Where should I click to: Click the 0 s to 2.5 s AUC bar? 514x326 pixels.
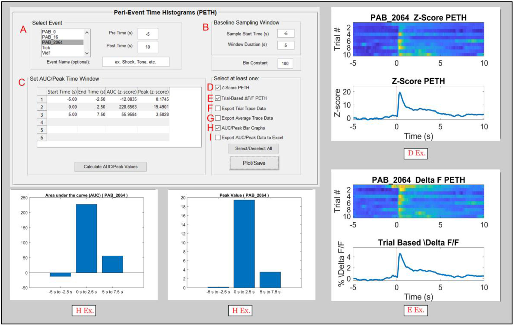pyautogui.click(x=86, y=238)
